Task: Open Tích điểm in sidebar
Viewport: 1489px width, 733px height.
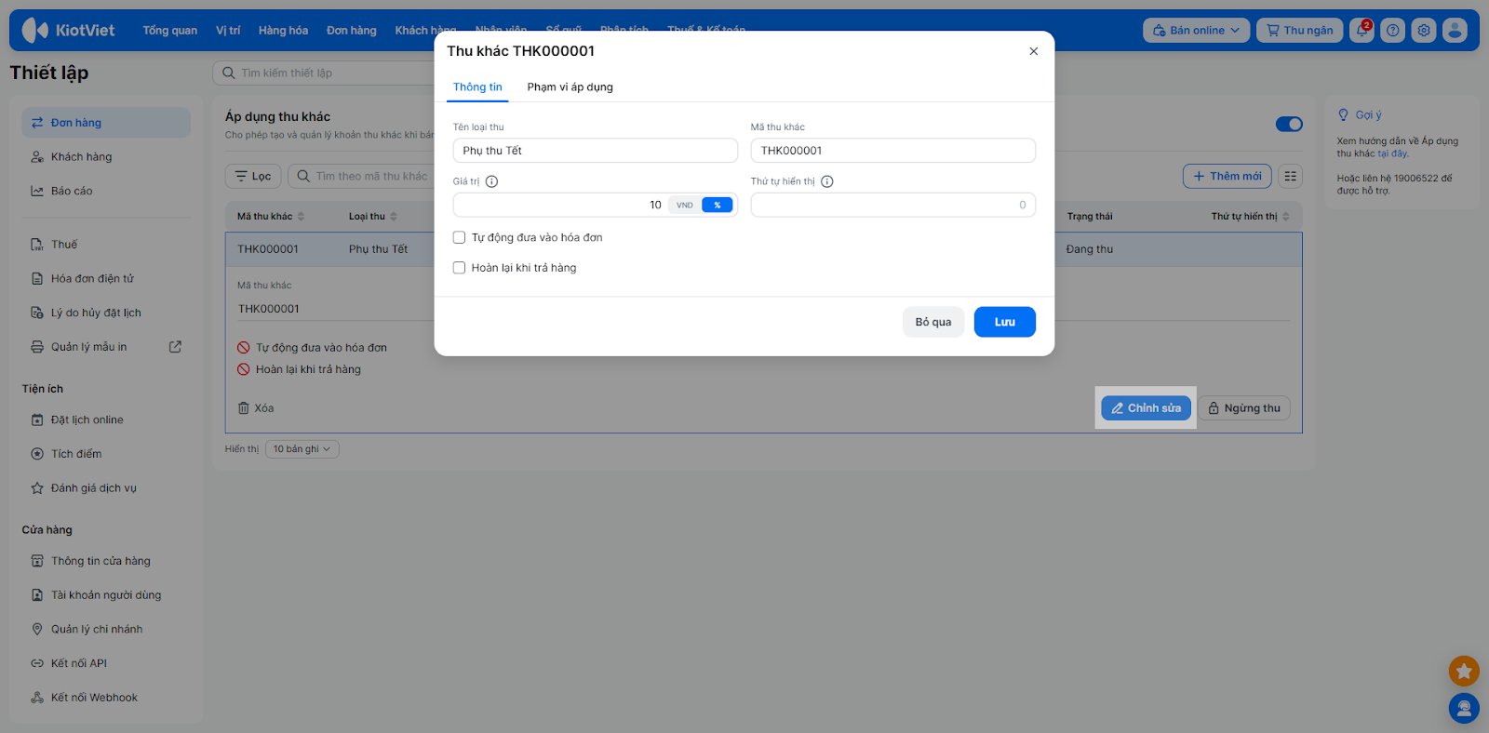Action: [x=106, y=454]
